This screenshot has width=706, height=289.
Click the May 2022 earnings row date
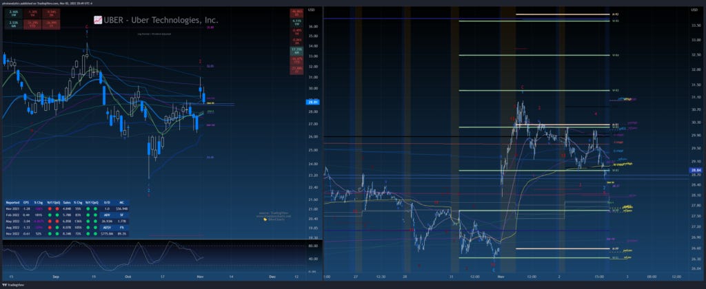[x=12, y=222]
